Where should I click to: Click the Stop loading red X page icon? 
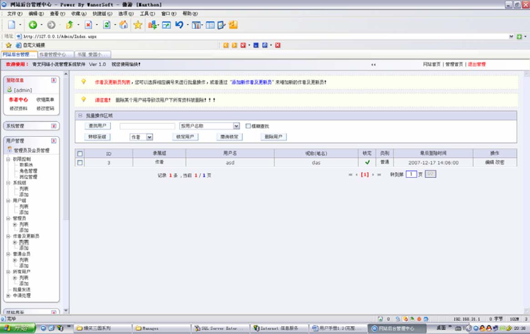88,25
